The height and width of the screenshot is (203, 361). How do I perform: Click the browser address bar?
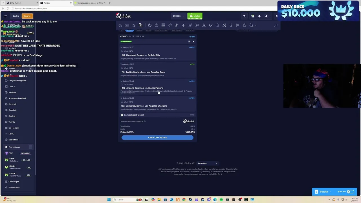[141, 8]
